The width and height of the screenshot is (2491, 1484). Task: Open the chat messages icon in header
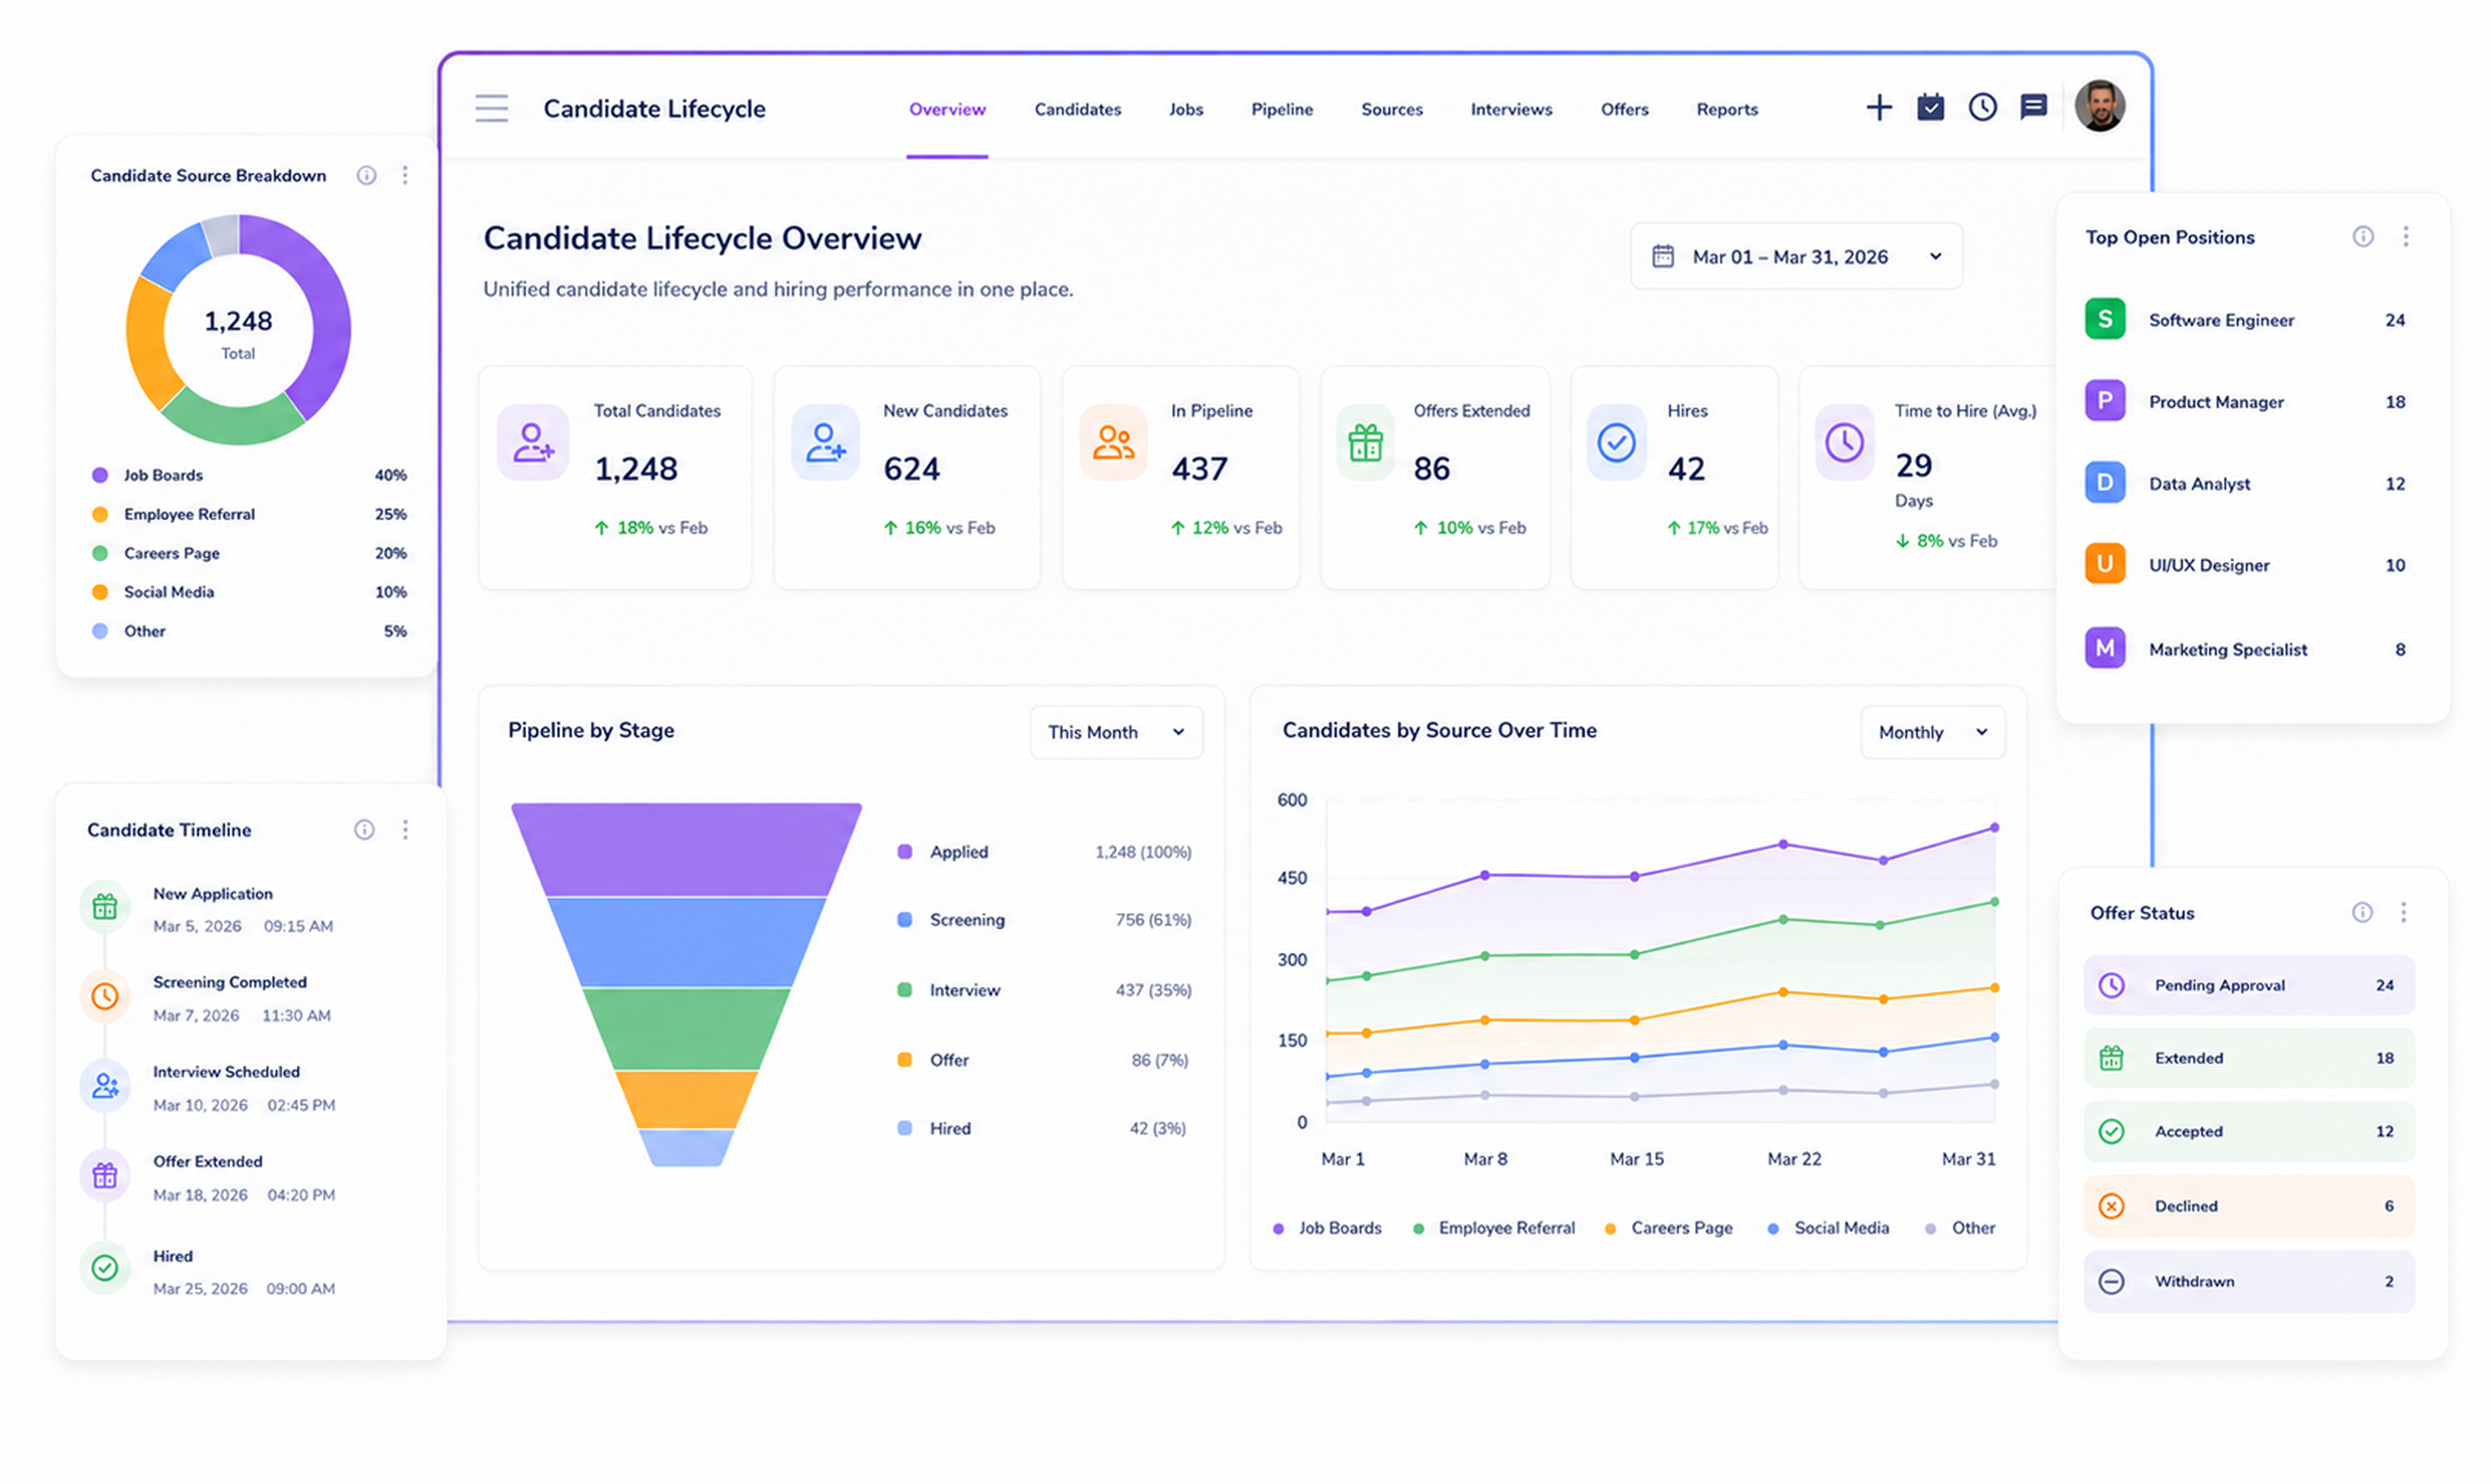[2033, 107]
